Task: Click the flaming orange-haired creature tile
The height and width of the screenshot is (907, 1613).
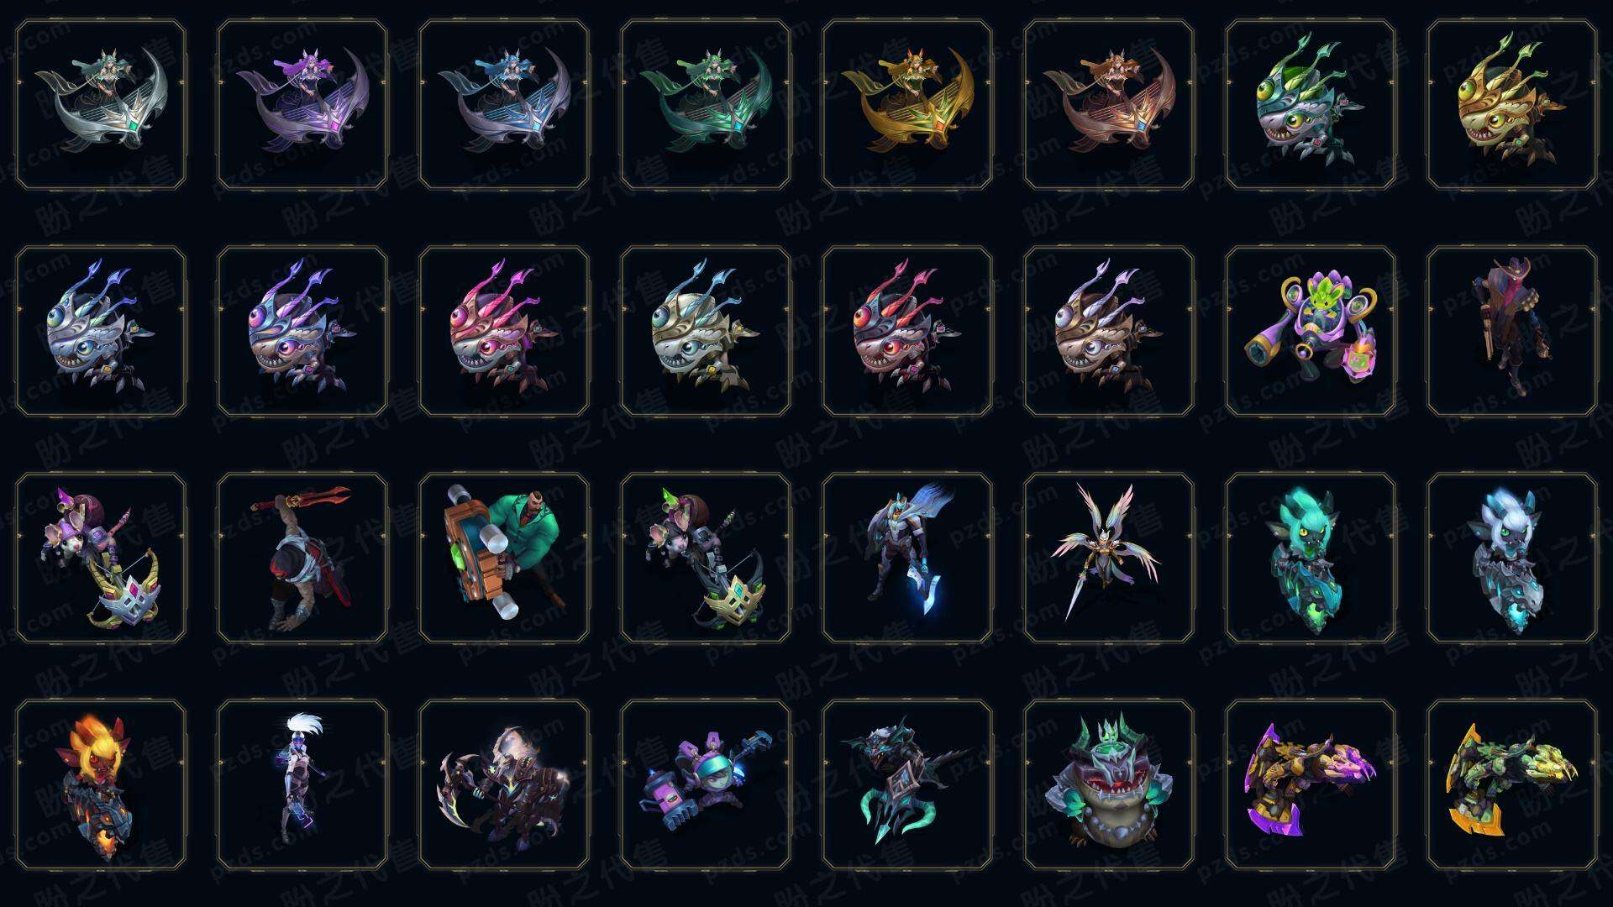Action: coord(101,785)
